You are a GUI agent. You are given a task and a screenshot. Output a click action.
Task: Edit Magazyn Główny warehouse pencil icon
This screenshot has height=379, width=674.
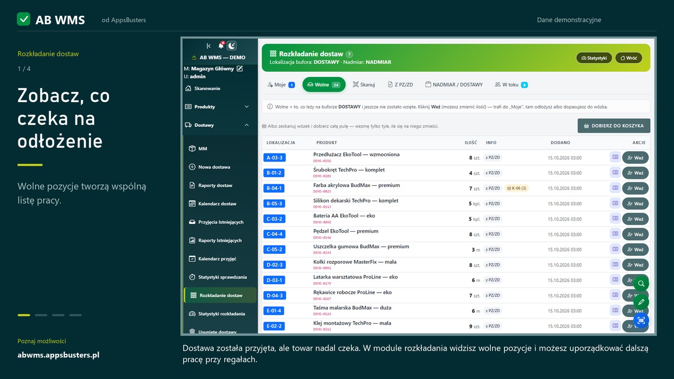240,68
